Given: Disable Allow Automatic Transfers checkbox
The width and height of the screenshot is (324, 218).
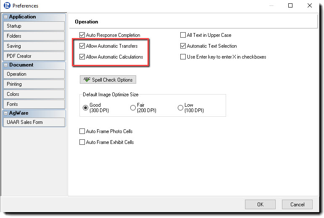Looking at the screenshot, I should point(82,46).
